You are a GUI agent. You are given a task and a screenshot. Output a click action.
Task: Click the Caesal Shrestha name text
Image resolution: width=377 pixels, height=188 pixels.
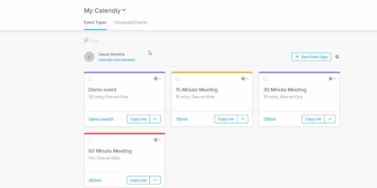pyautogui.click(x=111, y=54)
